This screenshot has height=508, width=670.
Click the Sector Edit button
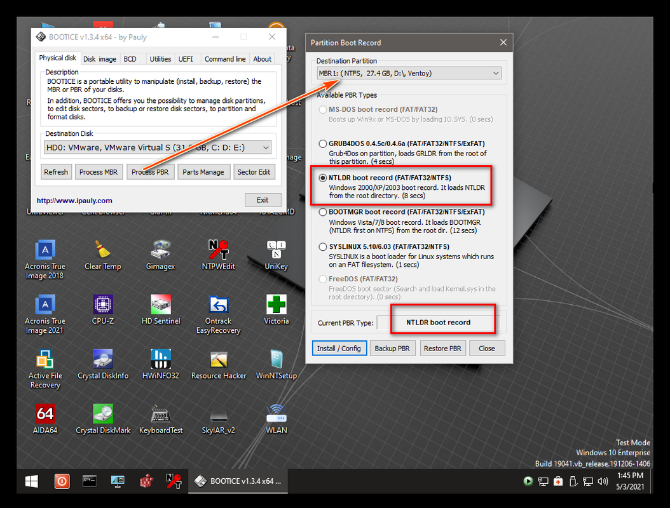(254, 172)
